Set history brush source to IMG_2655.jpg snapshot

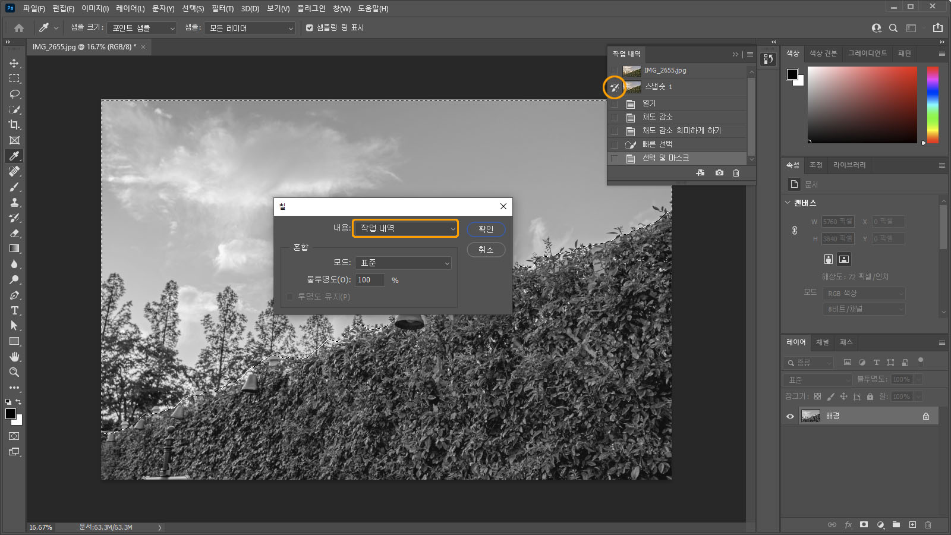(x=615, y=70)
